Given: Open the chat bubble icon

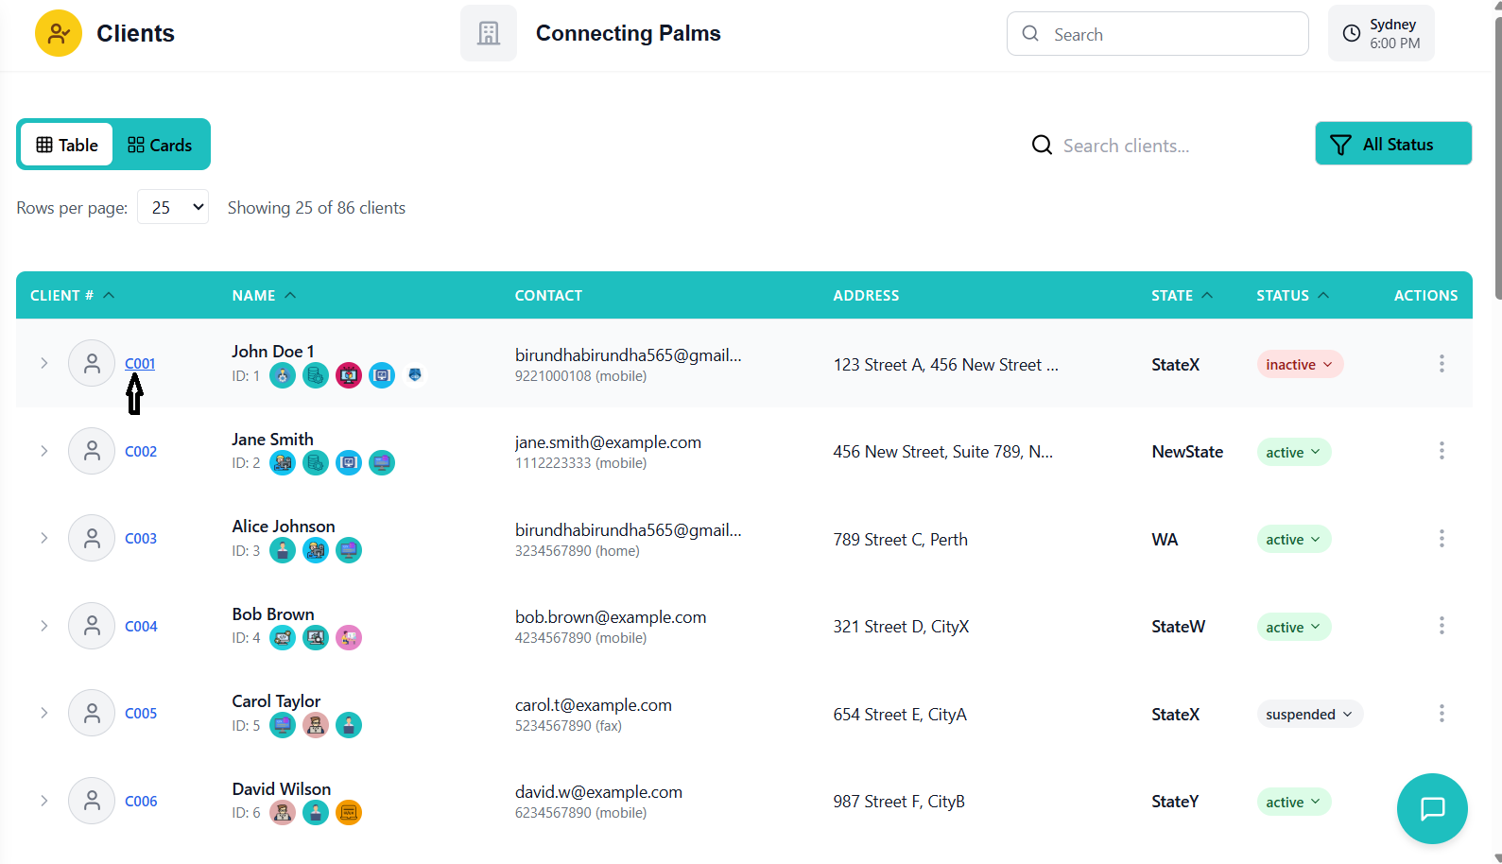Looking at the screenshot, I should 1431,808.
